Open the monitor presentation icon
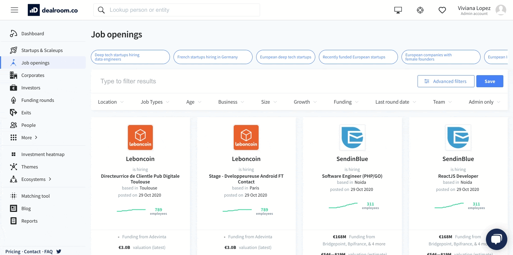Screen dimensions: 513x255 click(398, 10)
